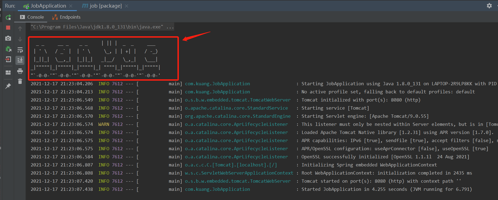
Task: Open Run window settings gear
Action: [489, 6]
